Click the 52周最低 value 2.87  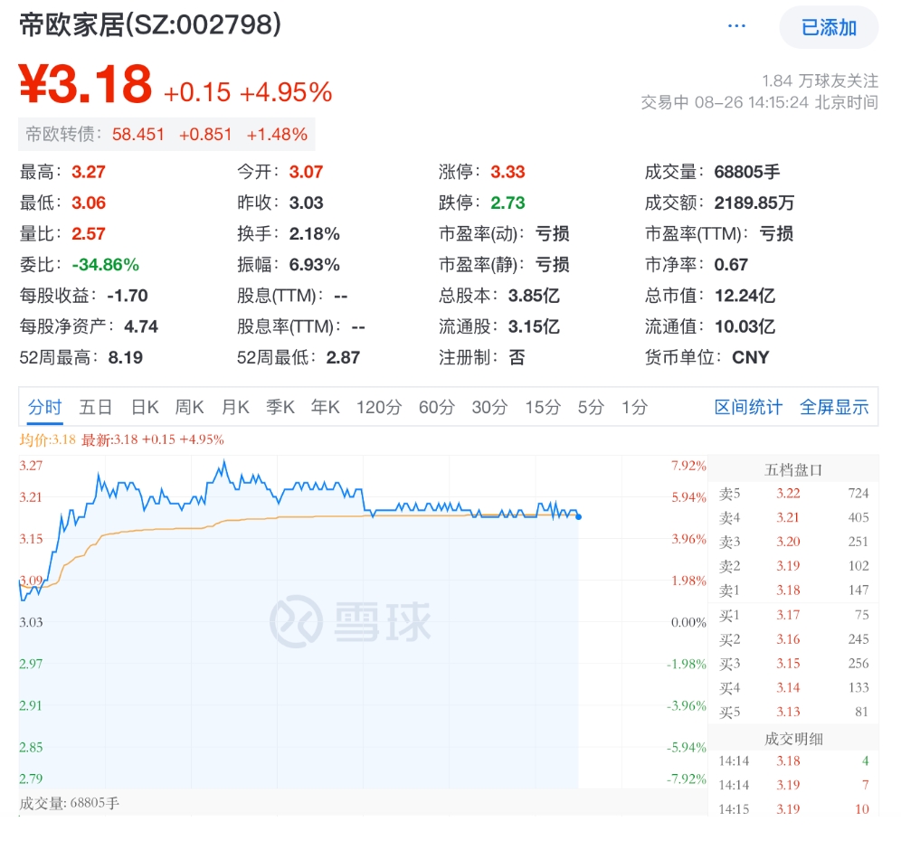tap(343, 358)
